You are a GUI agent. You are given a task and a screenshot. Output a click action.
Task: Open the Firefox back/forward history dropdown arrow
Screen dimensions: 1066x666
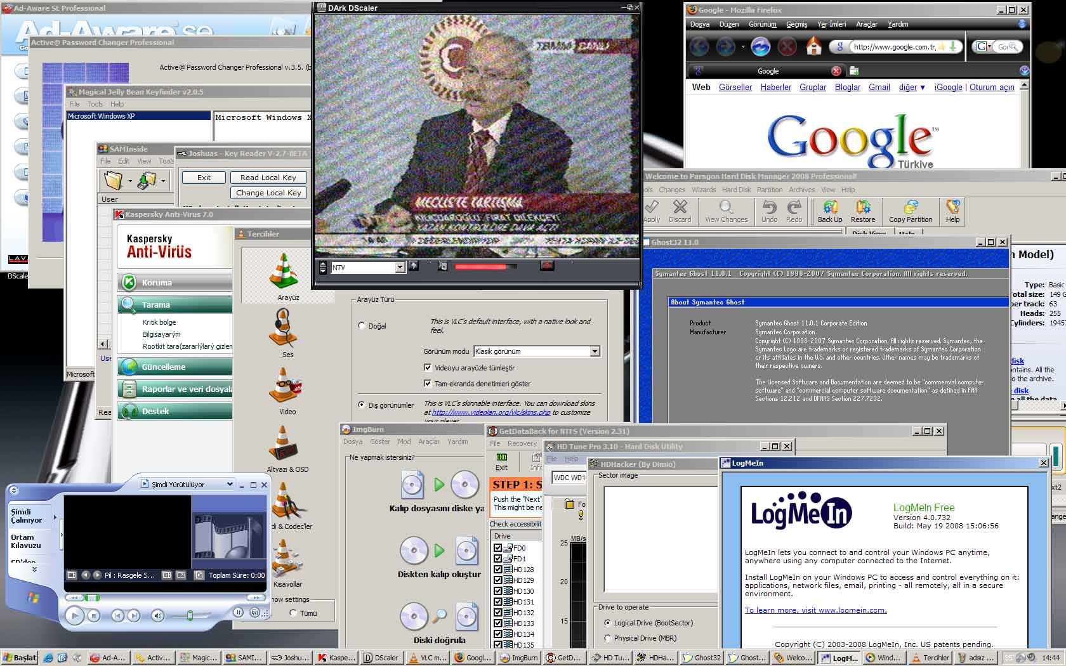(742, 46)
